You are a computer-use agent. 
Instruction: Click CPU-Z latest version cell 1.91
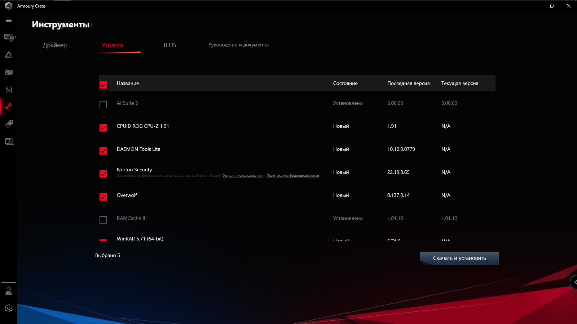click(x=392, y=126)
